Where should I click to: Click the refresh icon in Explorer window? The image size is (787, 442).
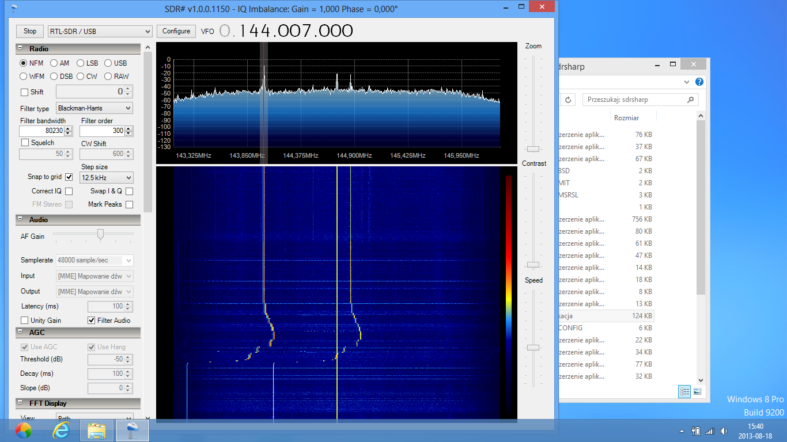tap(568, 100)
